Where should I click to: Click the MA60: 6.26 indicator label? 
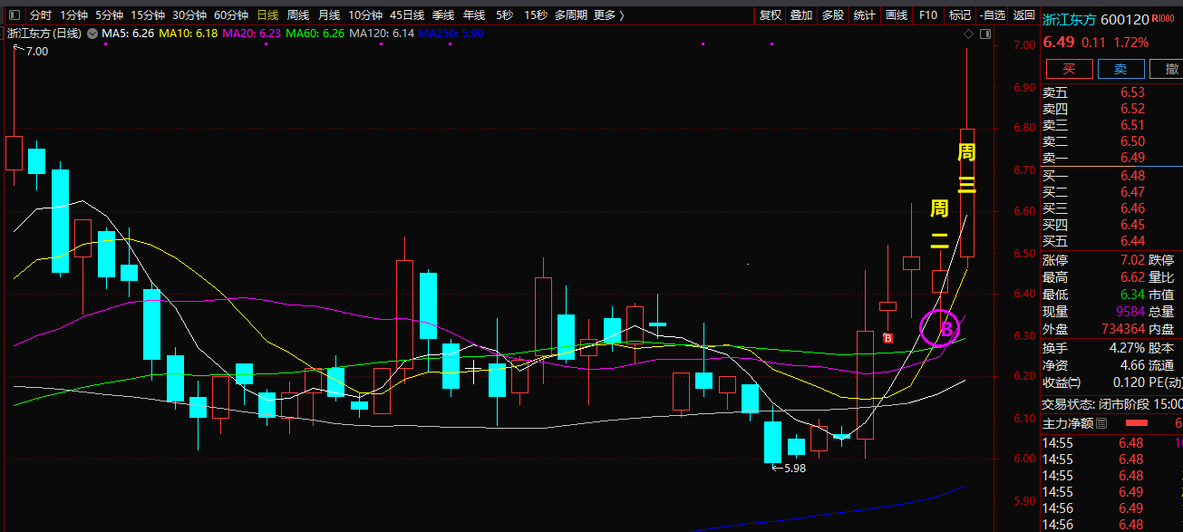(x=315, y=34)
